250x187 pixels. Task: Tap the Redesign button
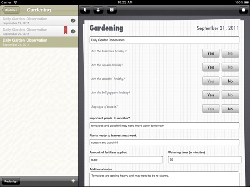11,181
